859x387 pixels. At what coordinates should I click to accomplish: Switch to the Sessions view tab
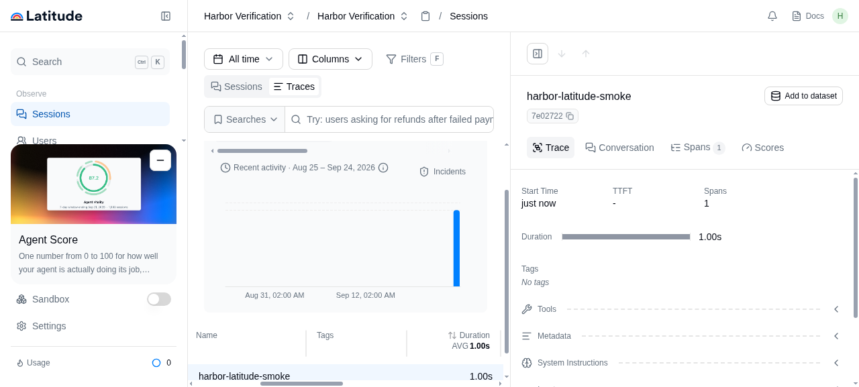point(236,87)
